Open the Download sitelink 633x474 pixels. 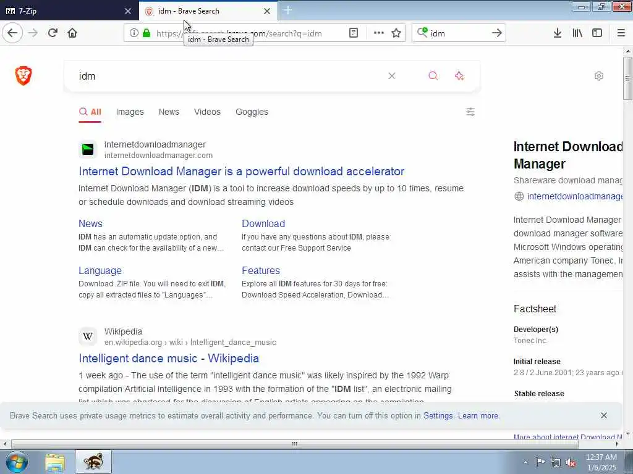263,223
